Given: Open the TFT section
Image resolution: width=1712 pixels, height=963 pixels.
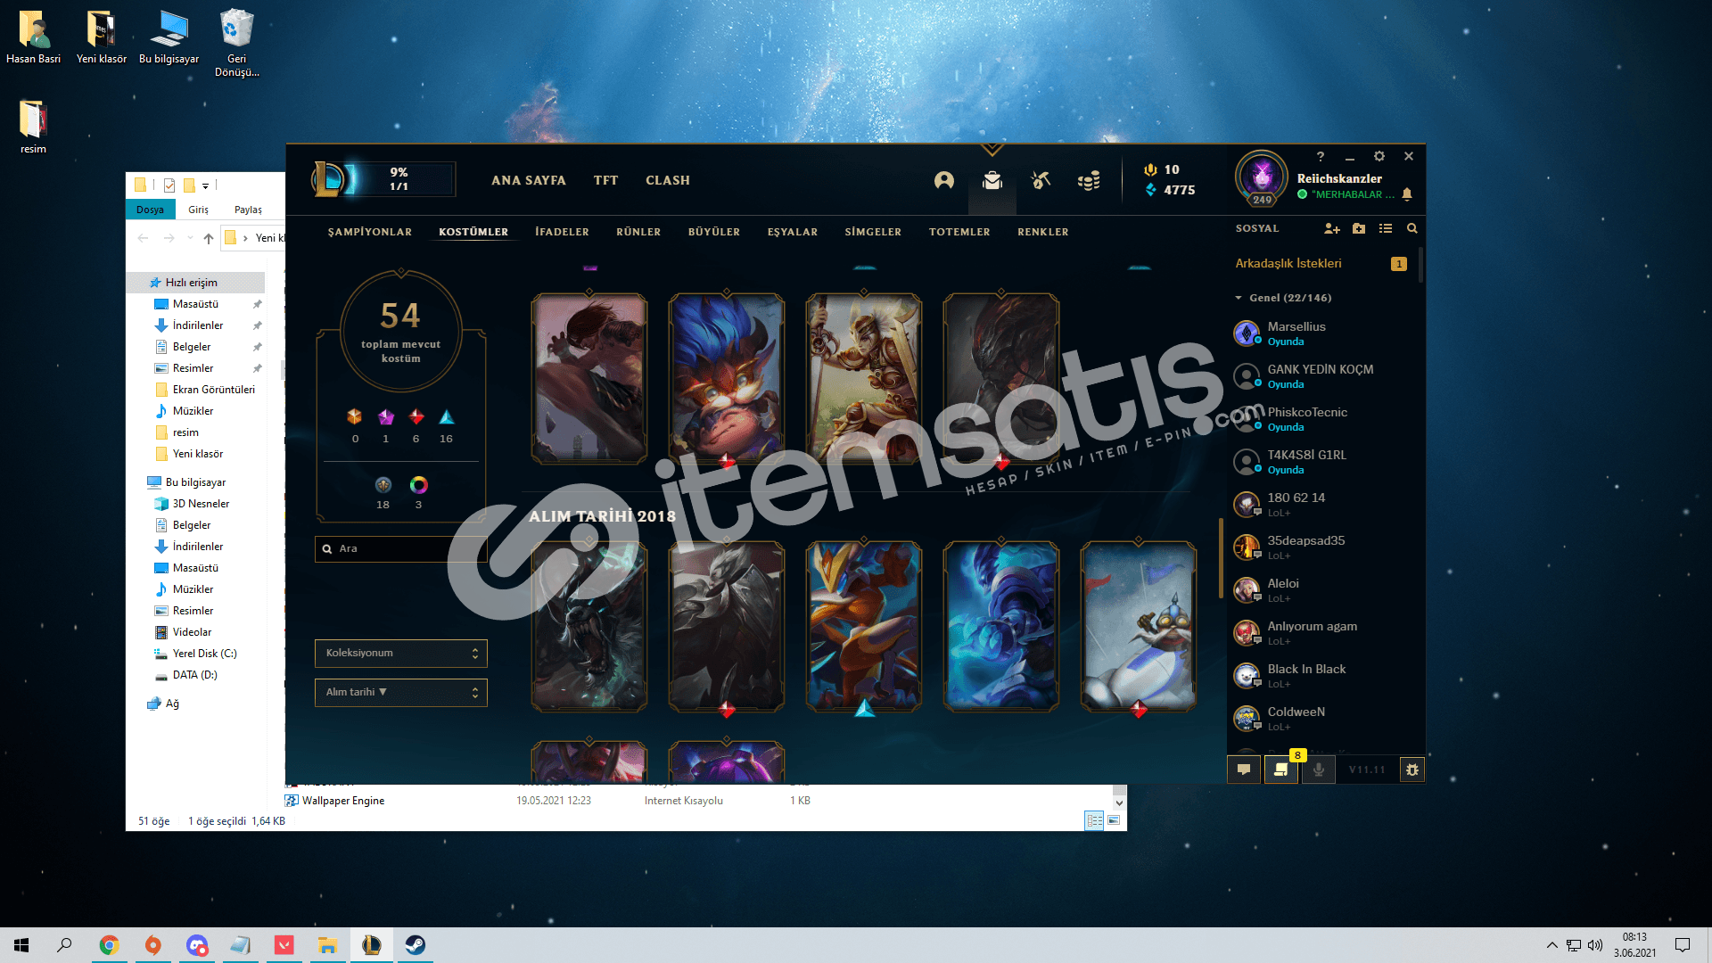Looking at the screenshot, I should [x=605, y=180].
